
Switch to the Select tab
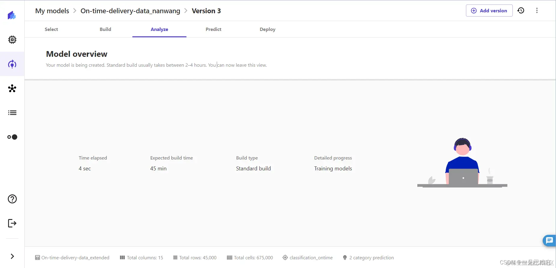point(51,29)
